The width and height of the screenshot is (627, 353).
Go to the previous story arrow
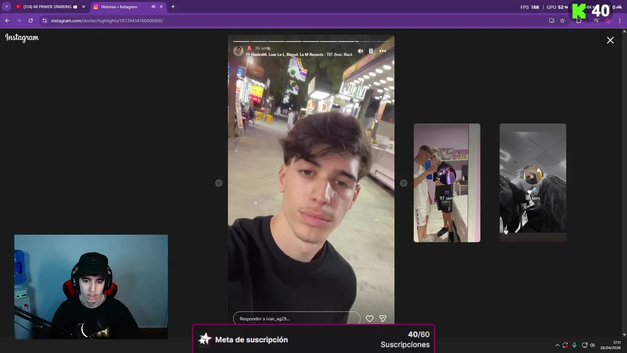[x=218, y=183]
